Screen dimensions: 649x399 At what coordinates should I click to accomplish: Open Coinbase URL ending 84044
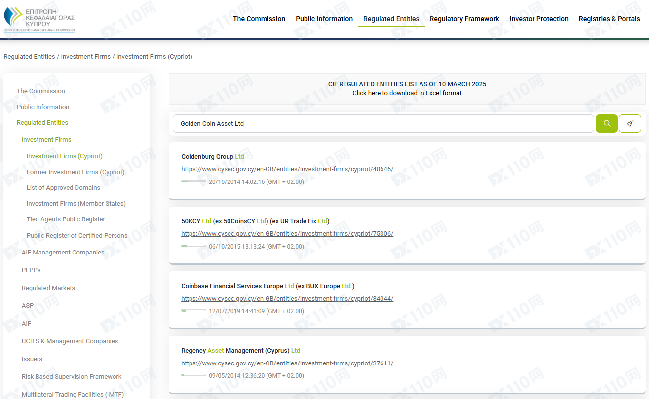(287, 298)
